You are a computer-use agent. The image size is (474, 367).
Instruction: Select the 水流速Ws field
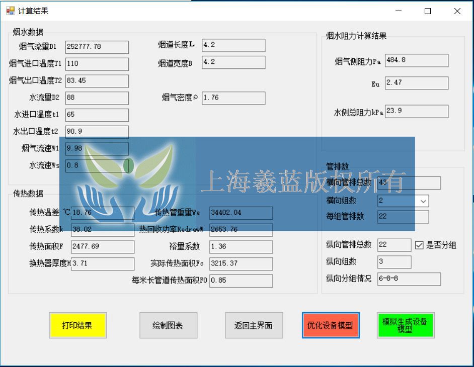coord(97,165)
